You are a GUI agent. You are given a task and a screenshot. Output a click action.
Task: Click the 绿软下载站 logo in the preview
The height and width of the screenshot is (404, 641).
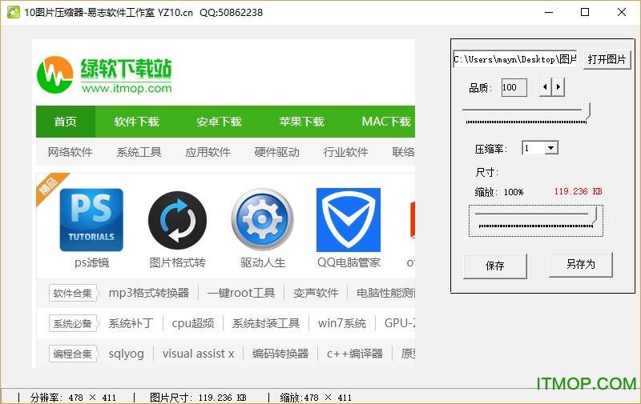coord(105,75)
